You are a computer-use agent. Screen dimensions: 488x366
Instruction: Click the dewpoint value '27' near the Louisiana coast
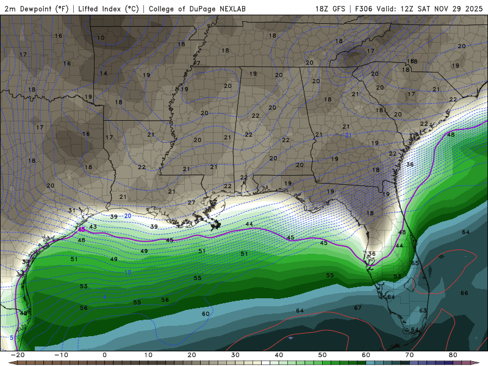coord(191,203)
